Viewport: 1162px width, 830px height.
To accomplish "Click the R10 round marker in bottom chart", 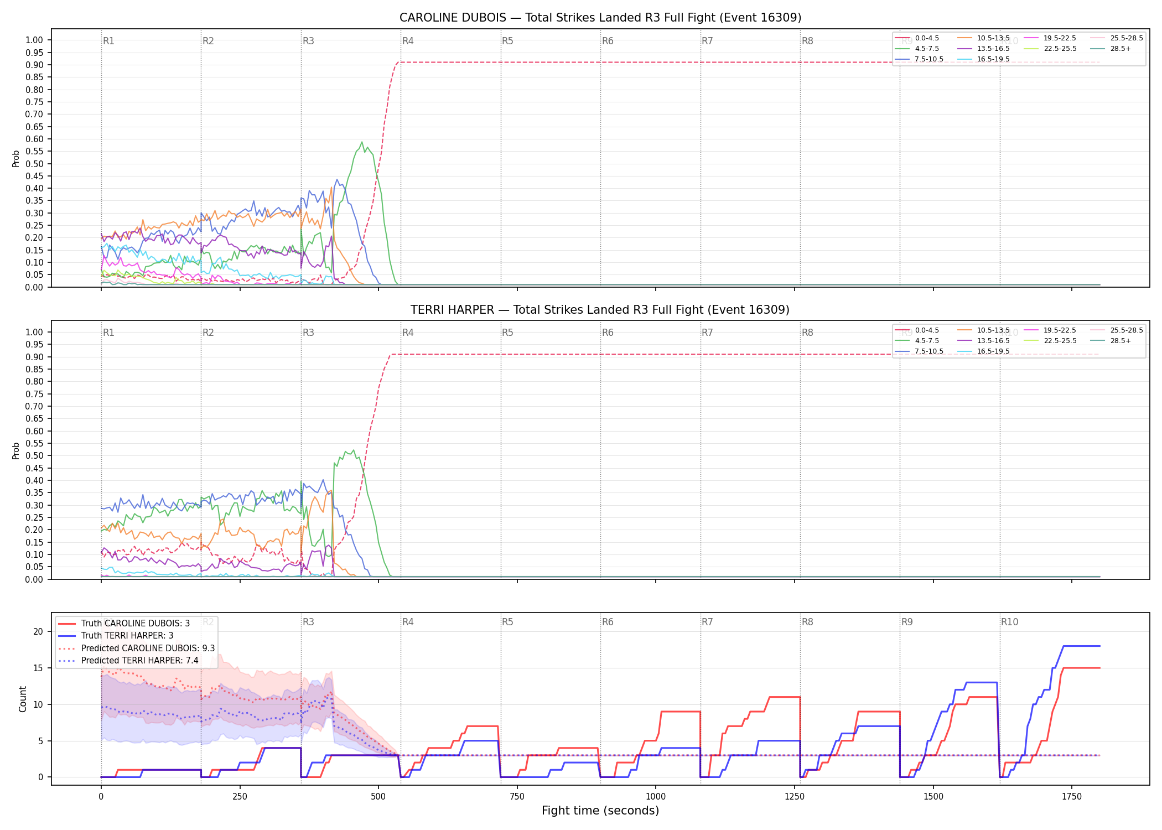I will (x=1009, y=622).
